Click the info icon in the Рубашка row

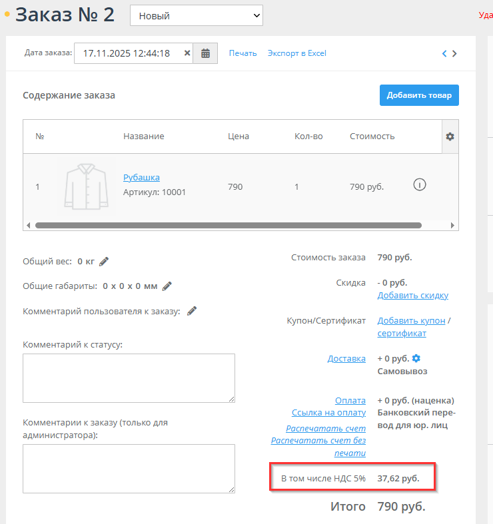[x=420, y=185]
